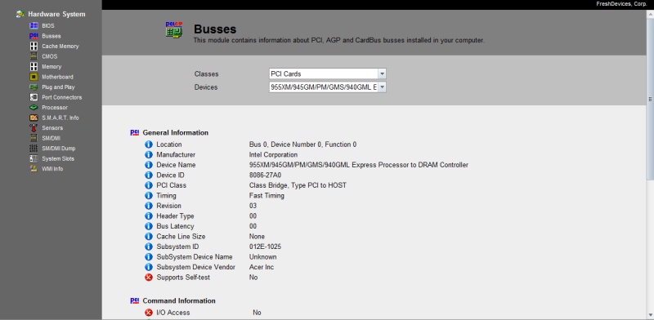Click the Bus 0, Device Number 0 location text
Screen dimensions: 654x320
[x=302, y=144]
